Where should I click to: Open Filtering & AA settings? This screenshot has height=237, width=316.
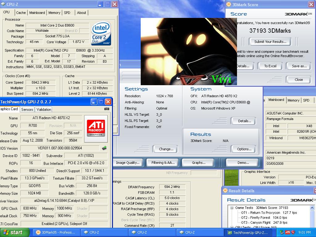point(163,163)
